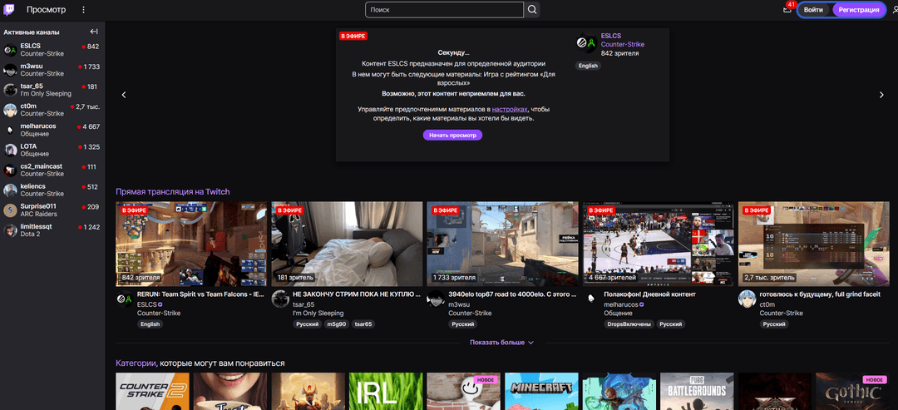Click Прямая трансляция на Twitch heading
898x410 pixels.
(x=172, y=191)
